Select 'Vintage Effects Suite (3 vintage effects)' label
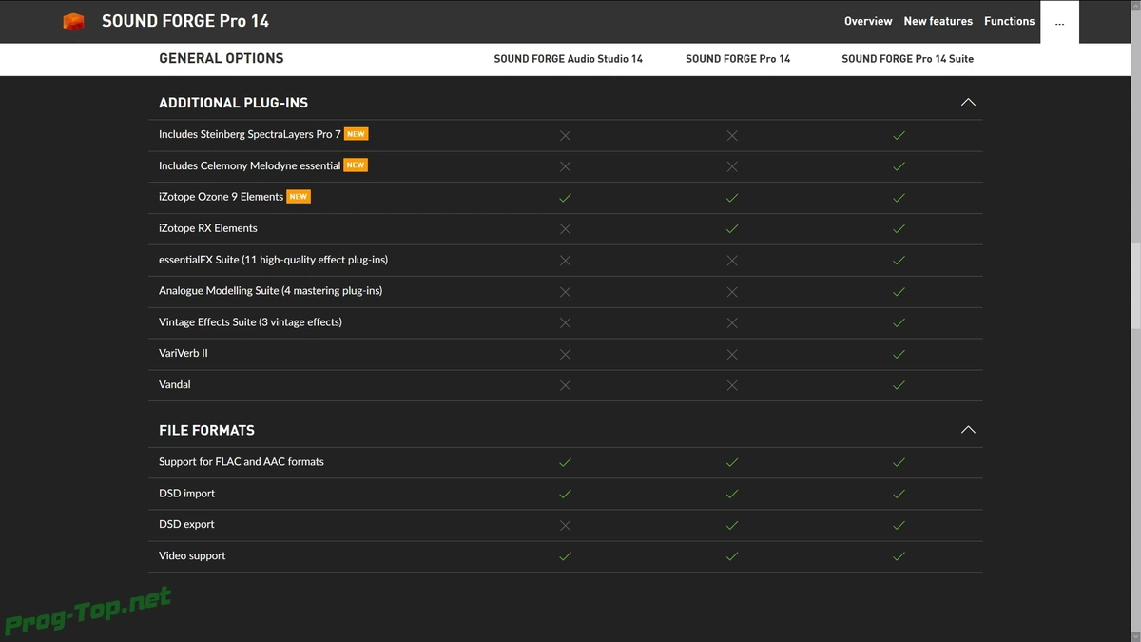 click(x=250, y=321)
